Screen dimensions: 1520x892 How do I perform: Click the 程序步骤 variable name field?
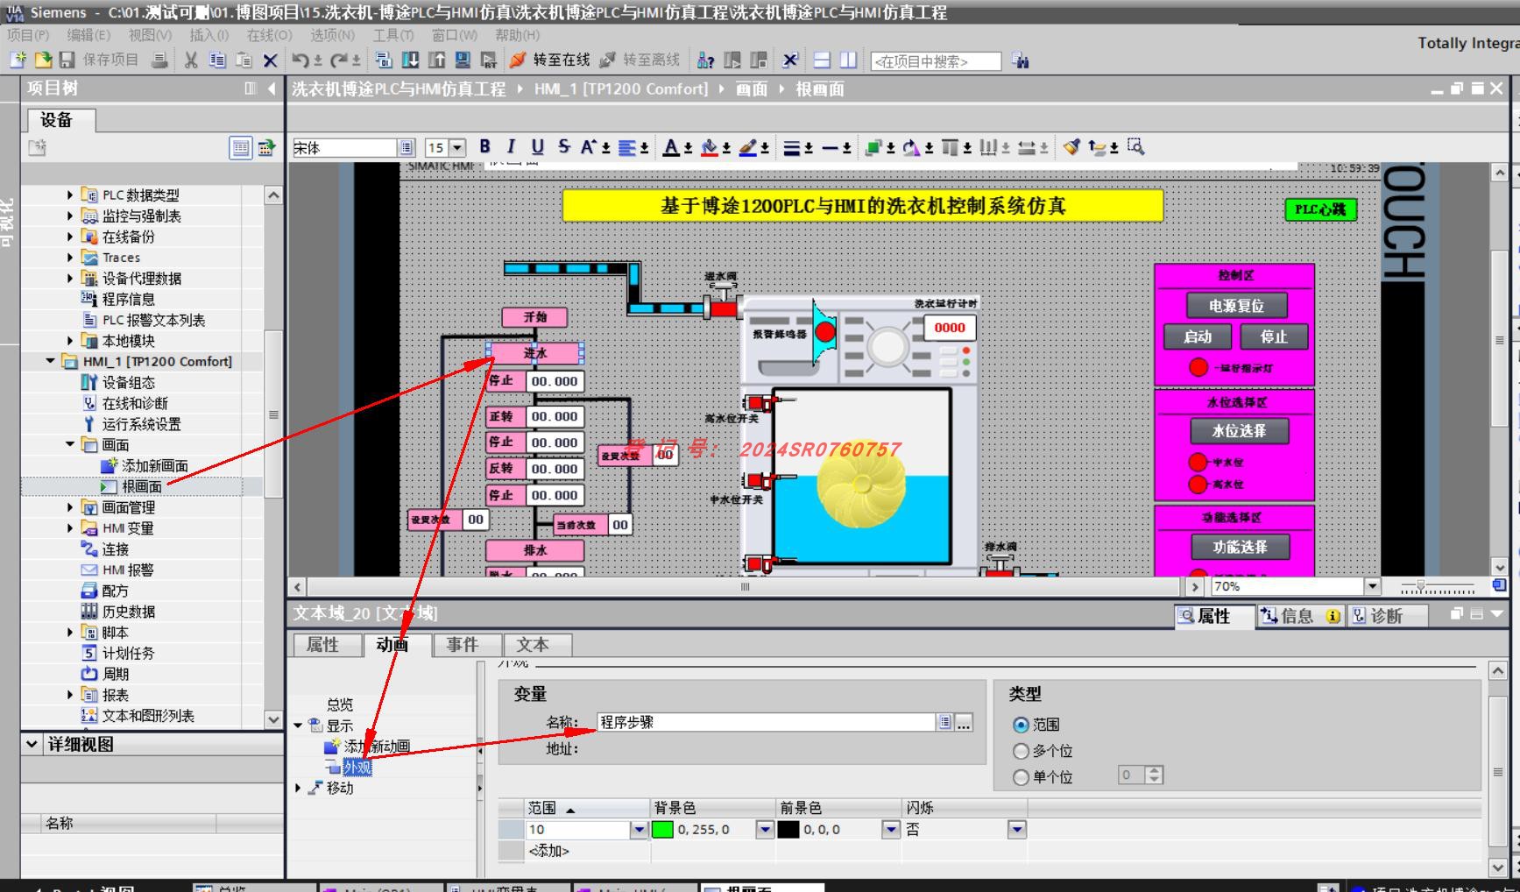click(x=767, y=722)
